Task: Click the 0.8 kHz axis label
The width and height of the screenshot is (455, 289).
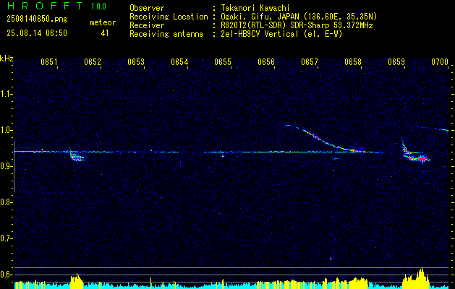Action: click(6, 202)
